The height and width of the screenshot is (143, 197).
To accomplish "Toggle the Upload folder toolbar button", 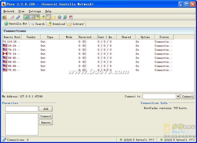I will click(x=43, y=17).
